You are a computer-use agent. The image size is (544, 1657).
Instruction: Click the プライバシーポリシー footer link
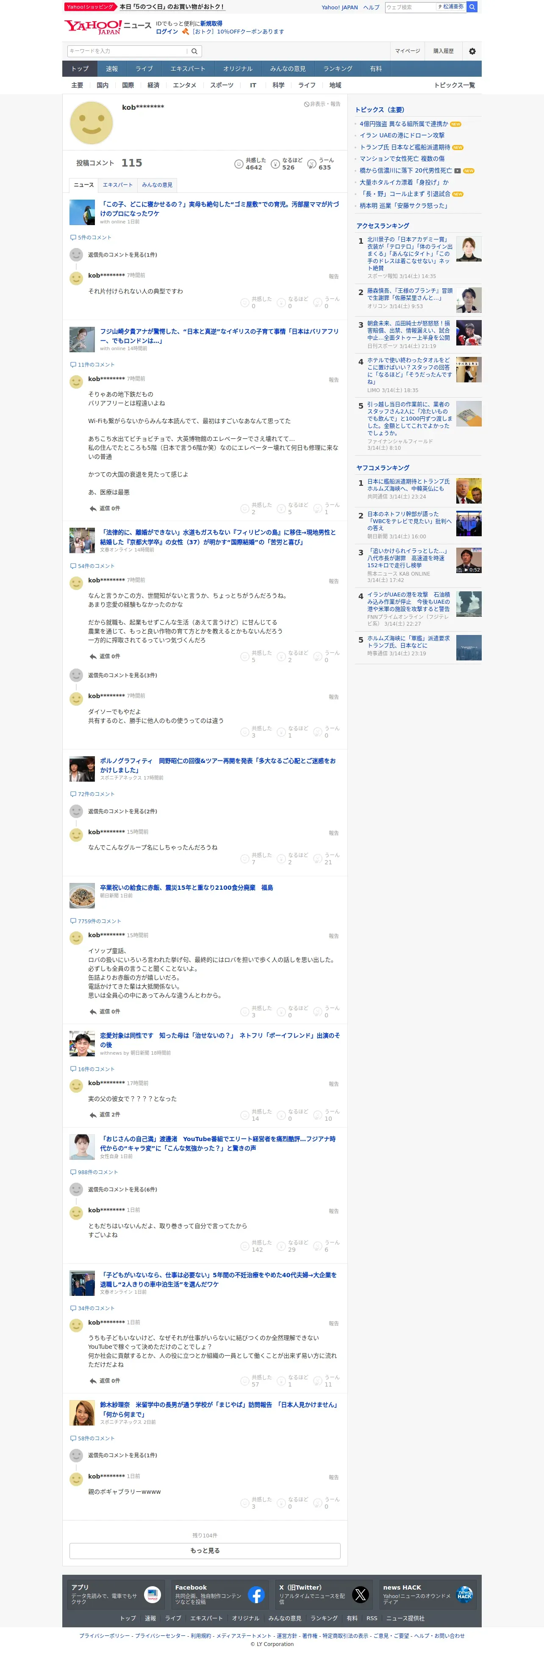(x=104, y=1636)
